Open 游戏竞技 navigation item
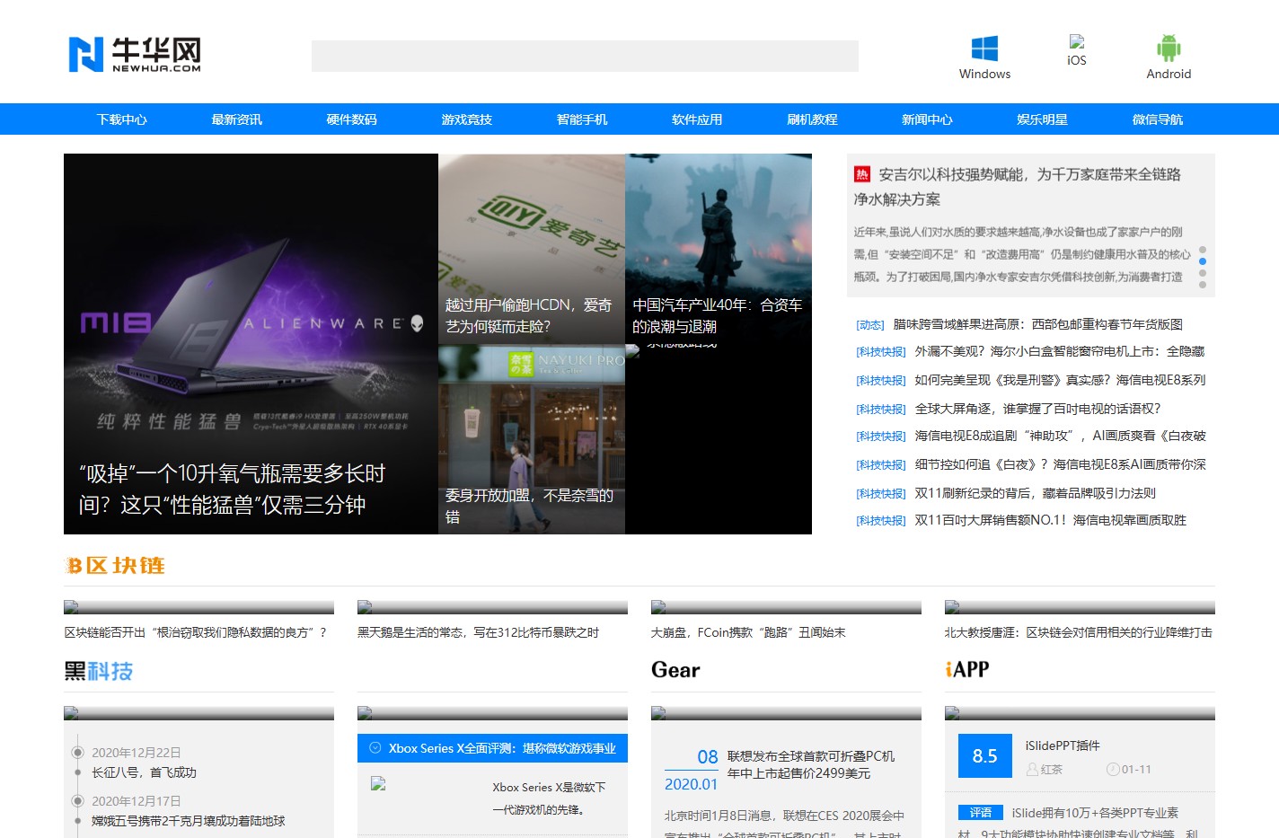 467,119
